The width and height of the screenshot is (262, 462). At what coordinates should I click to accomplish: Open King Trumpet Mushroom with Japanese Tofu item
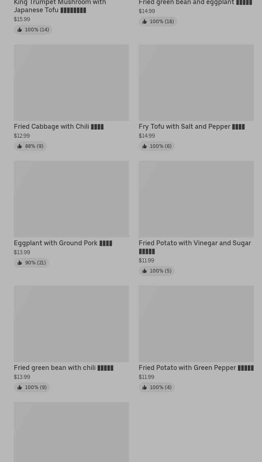click(x=60, y=7)
